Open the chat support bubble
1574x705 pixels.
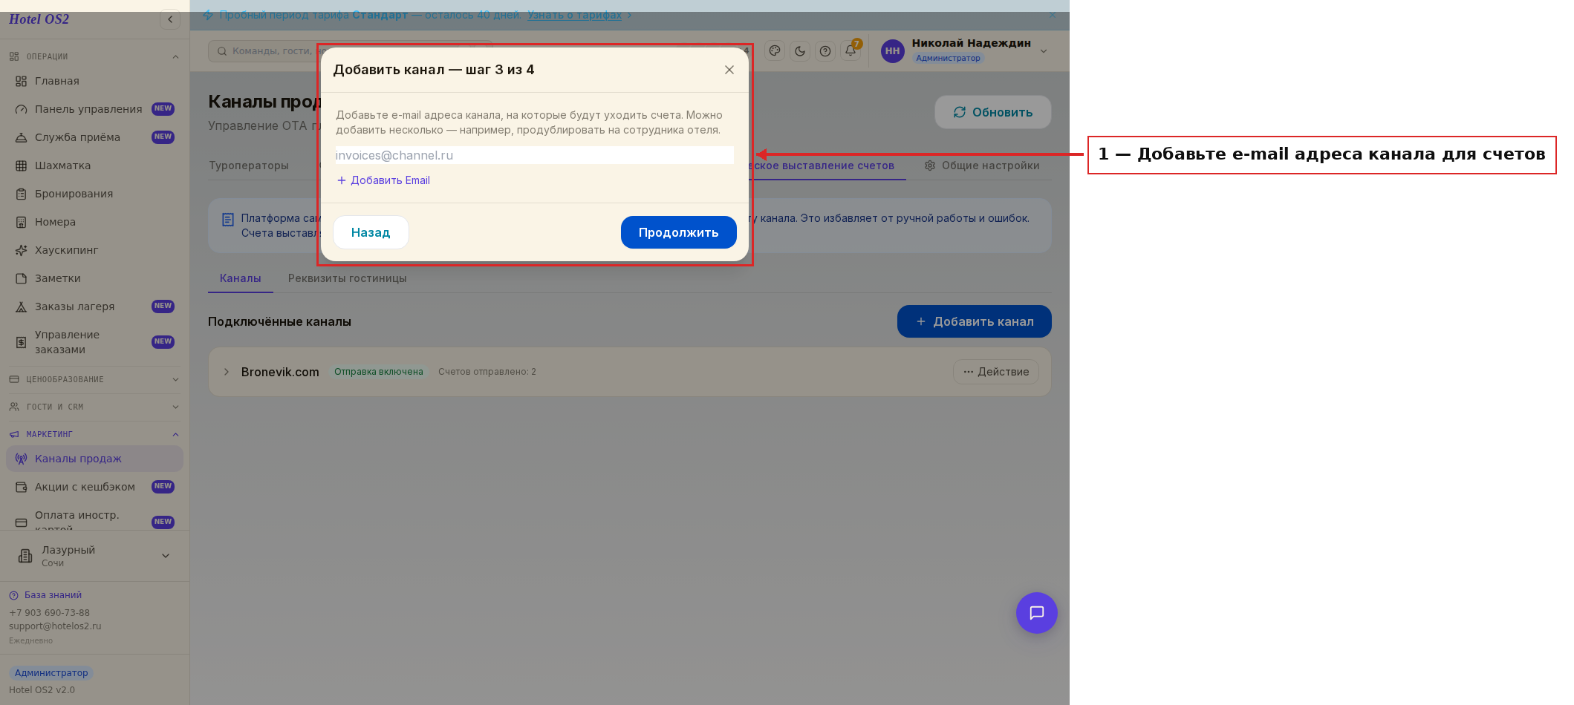tap(1036, 613)
